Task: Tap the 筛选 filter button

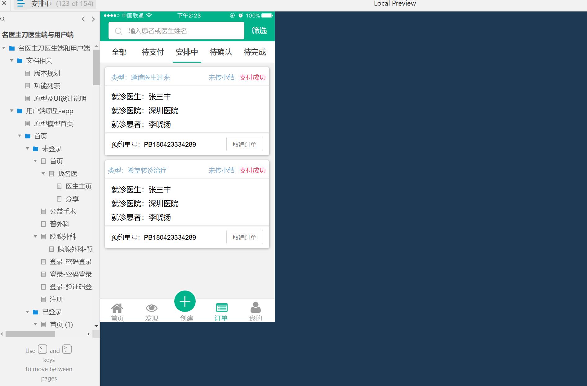Action: [259, 31]
